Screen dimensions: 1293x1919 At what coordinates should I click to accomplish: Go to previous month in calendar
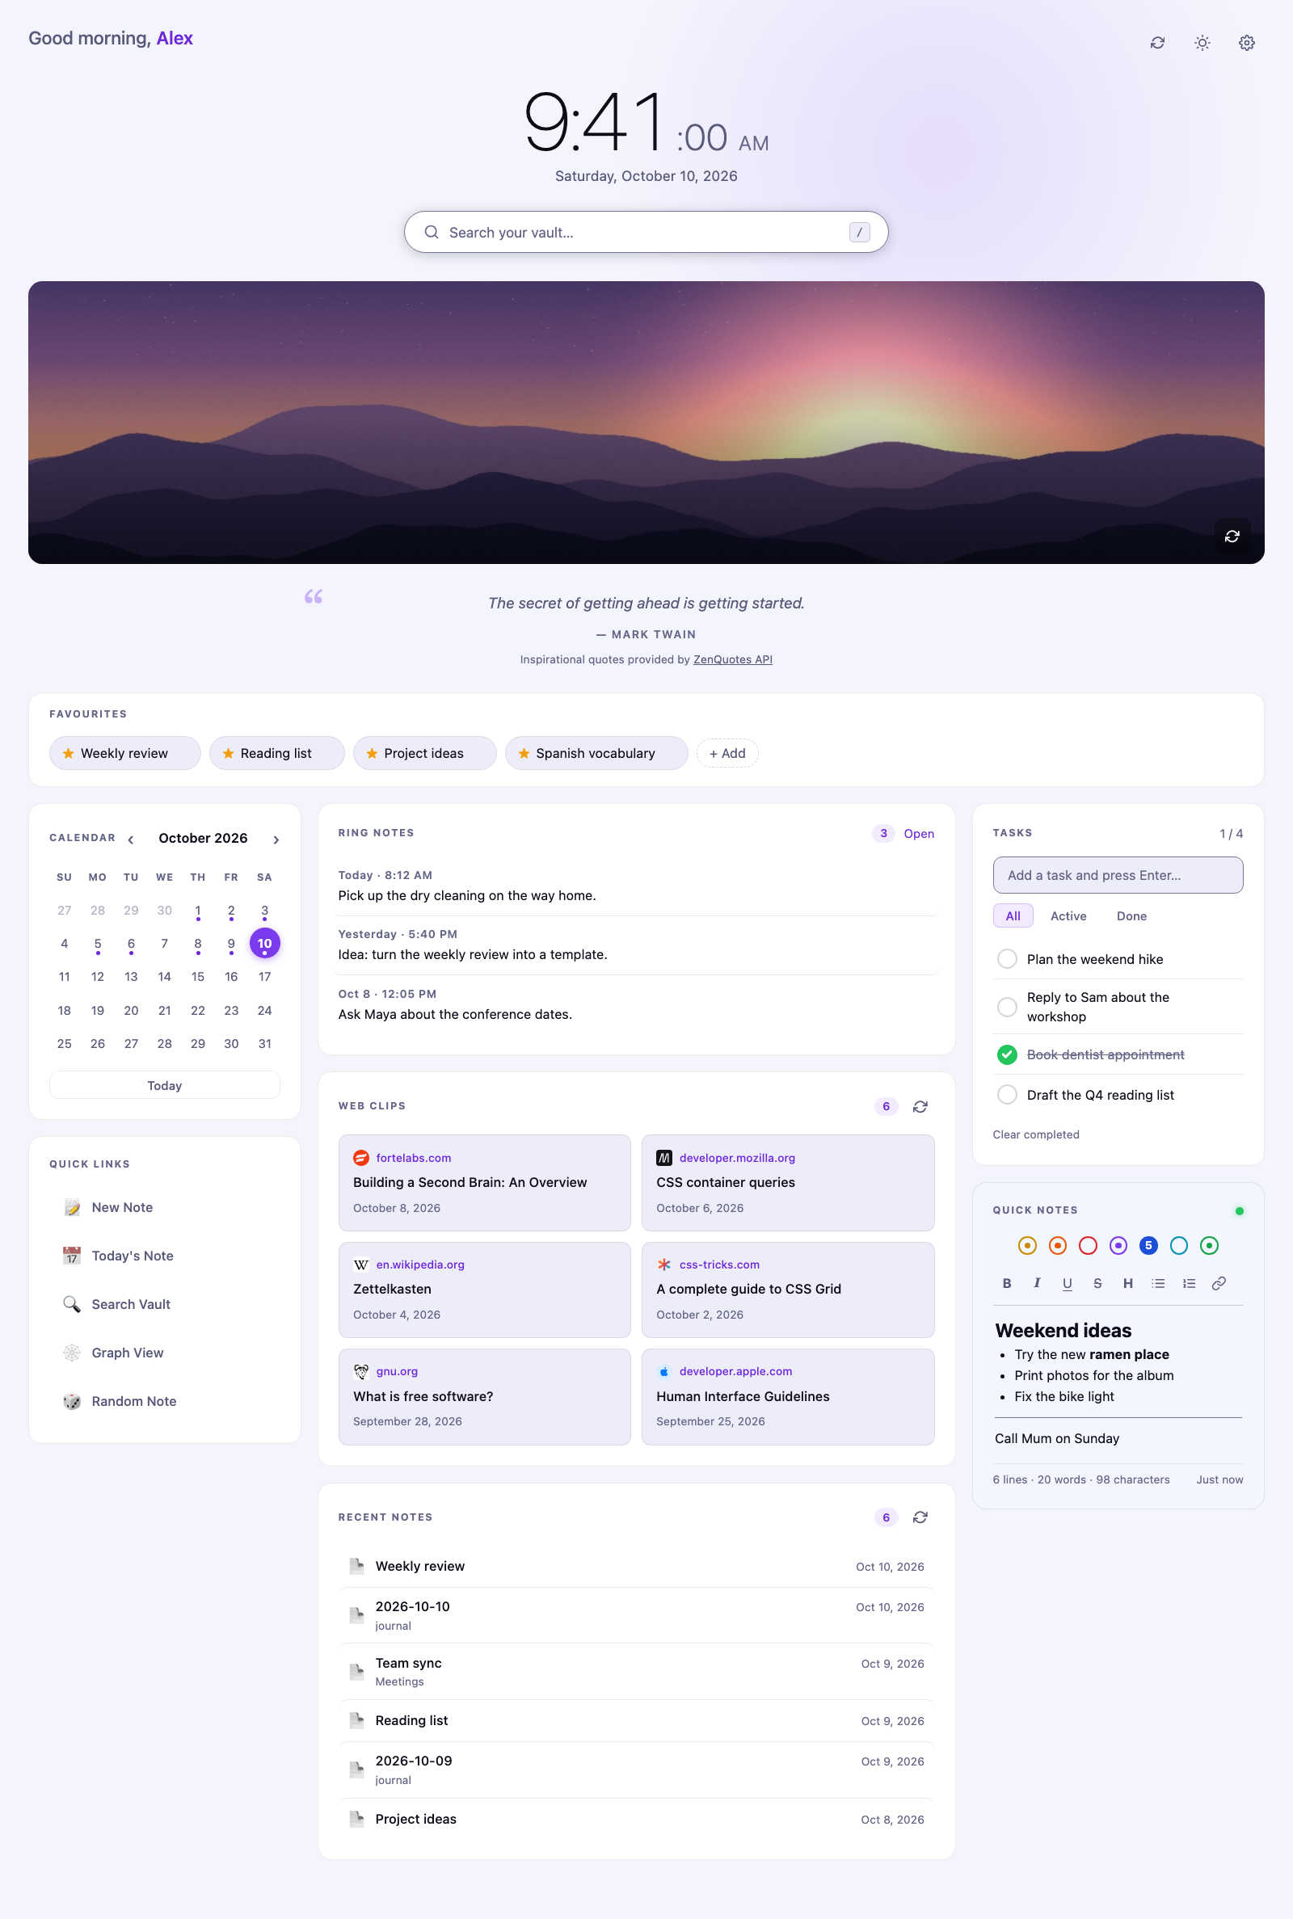131,840
